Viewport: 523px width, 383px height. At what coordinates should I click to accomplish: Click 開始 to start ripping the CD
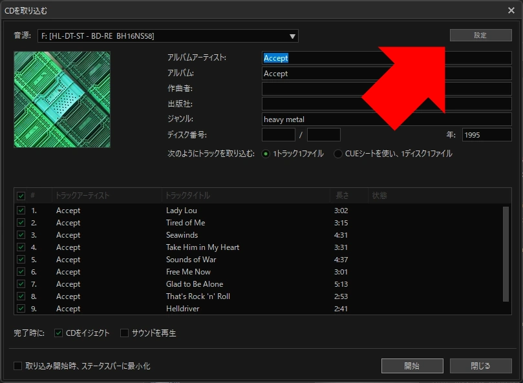(x=412, y=366)
